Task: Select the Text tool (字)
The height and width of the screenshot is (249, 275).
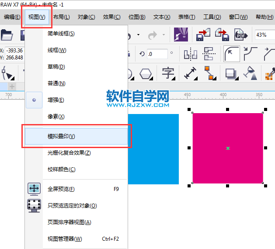Action: click(168, 73)
